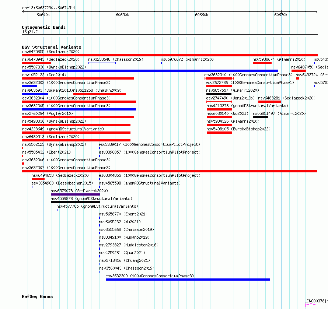Select the nsv4565598 (gnomADStructuralVariants) label
The height and width of the screenshot is (309, 328).
point(140,183)
